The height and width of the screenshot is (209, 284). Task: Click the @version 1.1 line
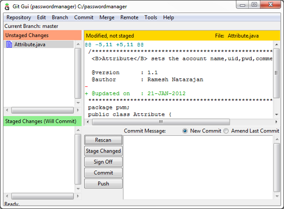pos(125,73)
